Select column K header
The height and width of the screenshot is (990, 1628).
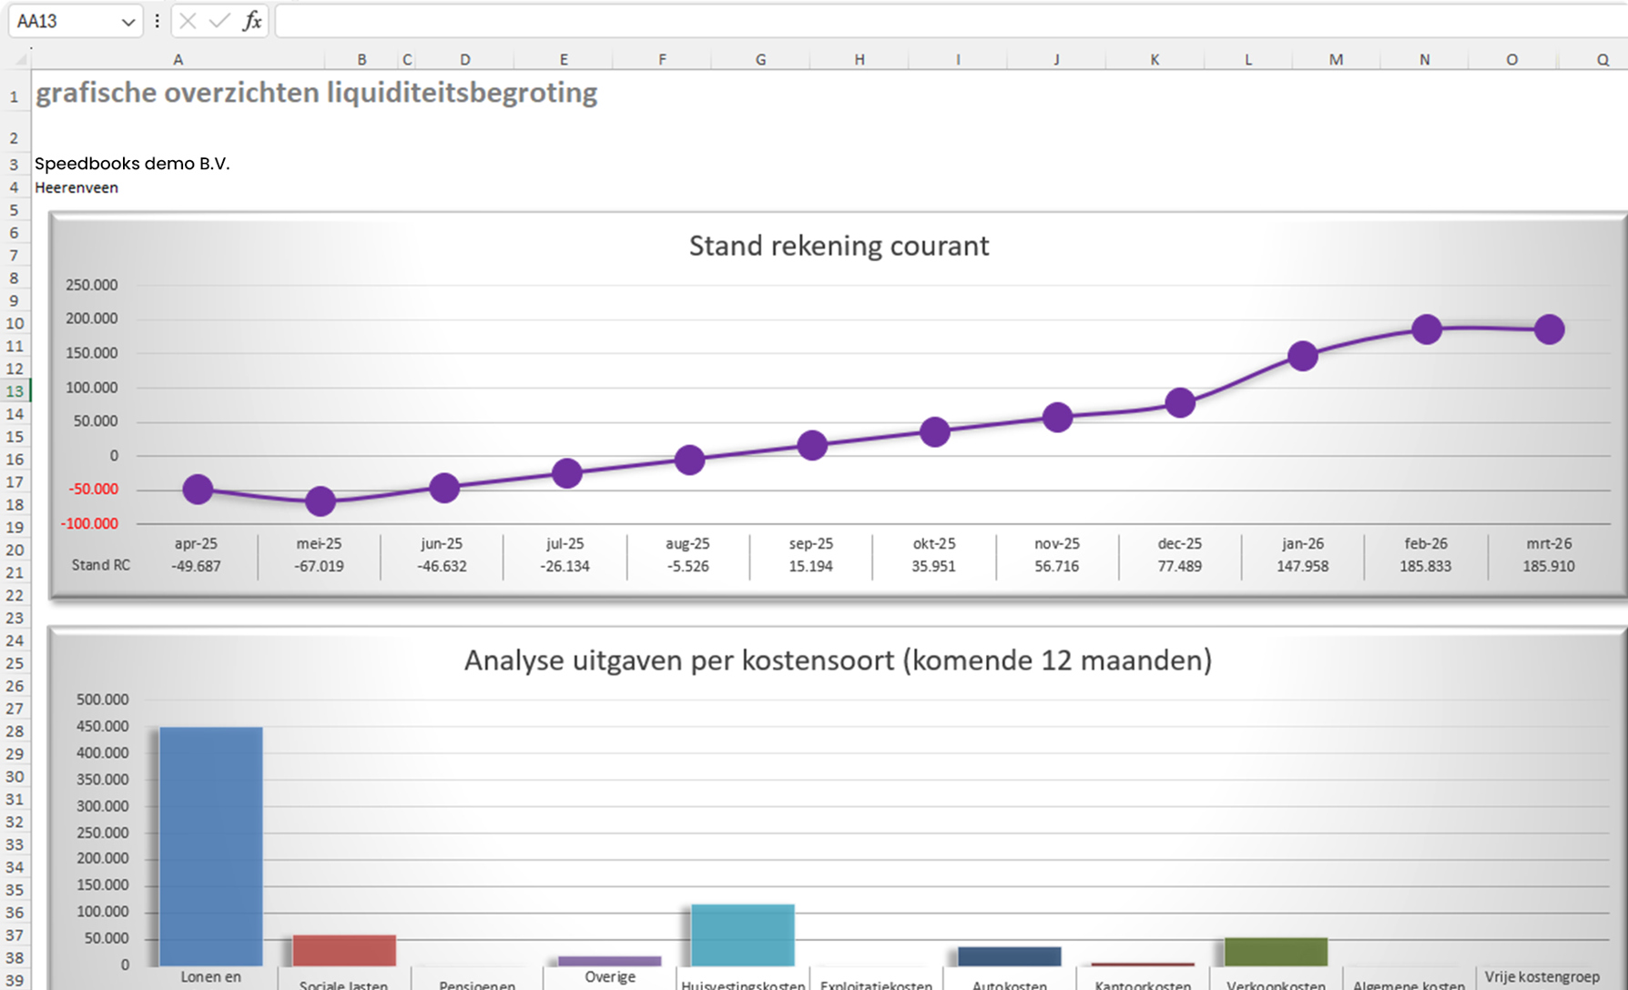click(1155, 59)
